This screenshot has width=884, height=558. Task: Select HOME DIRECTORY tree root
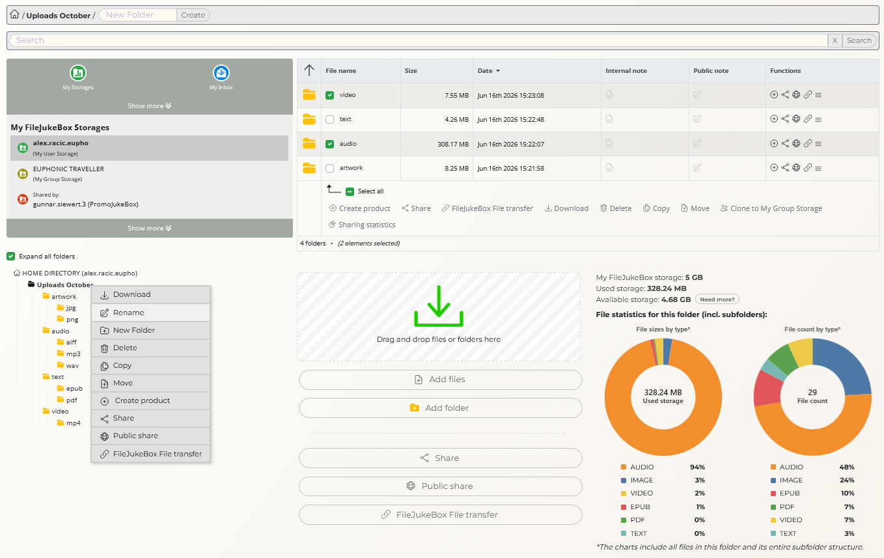click(79, 273)
